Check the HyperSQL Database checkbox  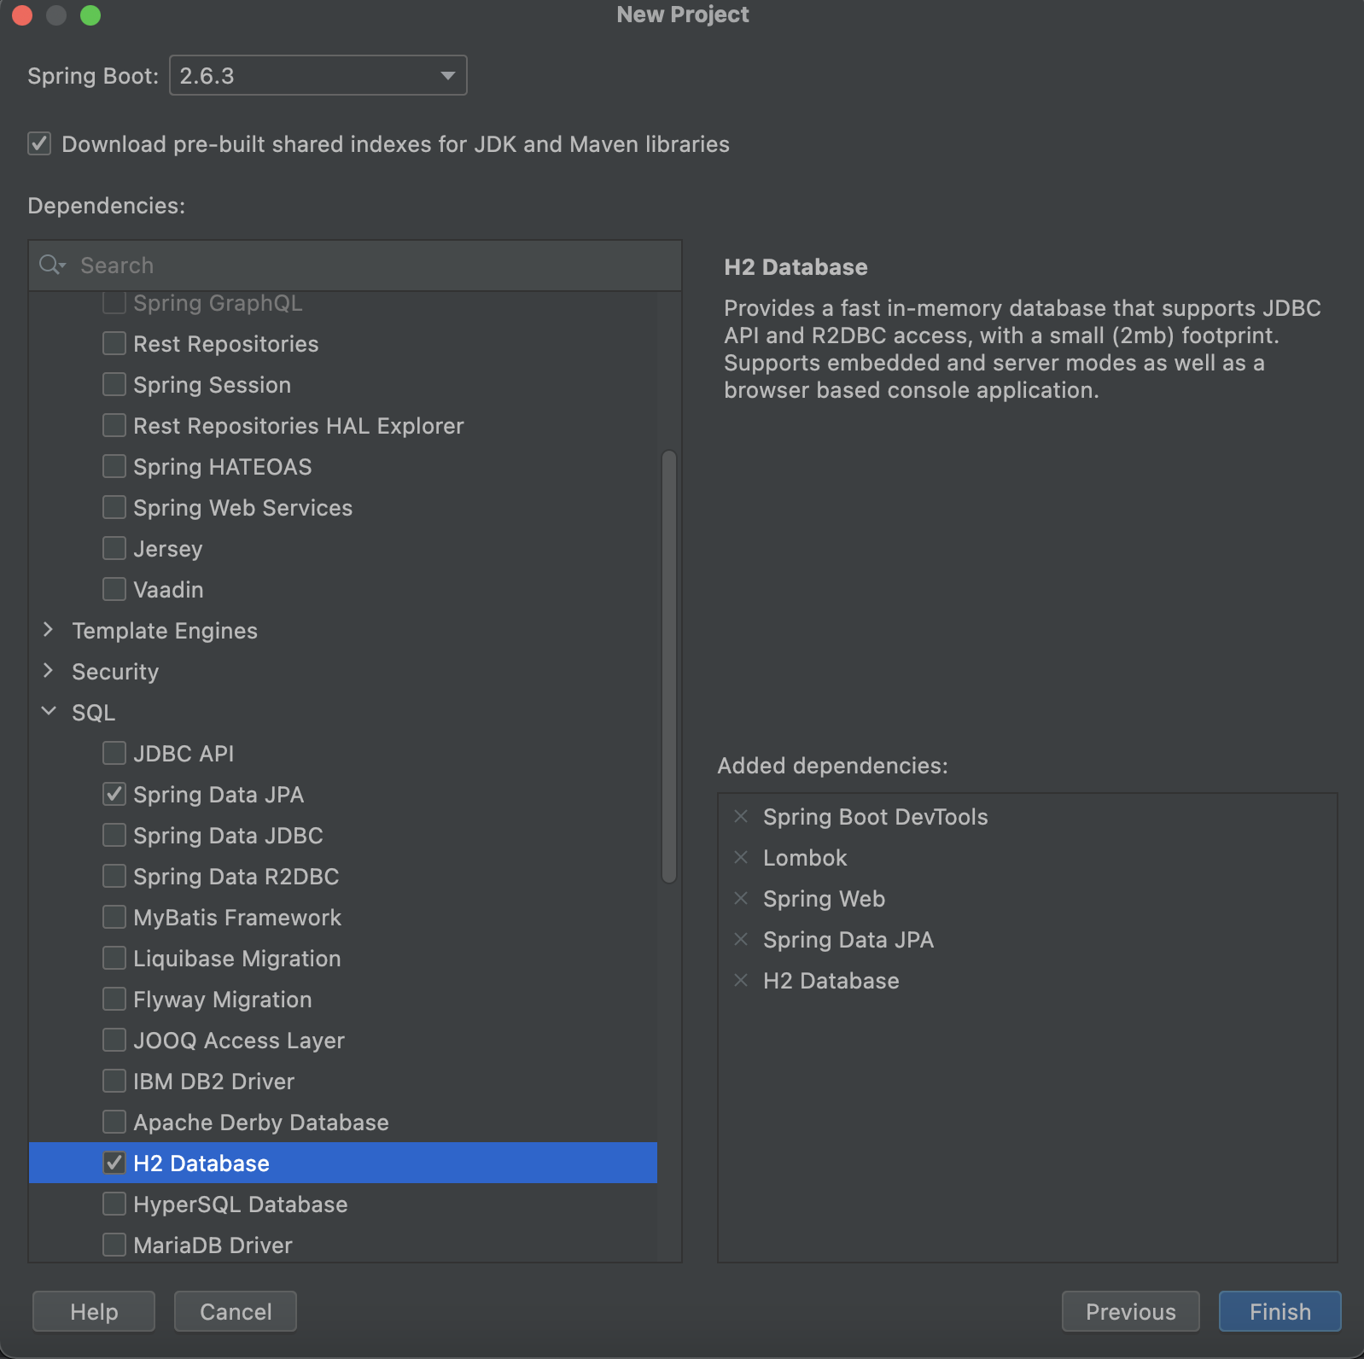click(x=114, y=1204)
